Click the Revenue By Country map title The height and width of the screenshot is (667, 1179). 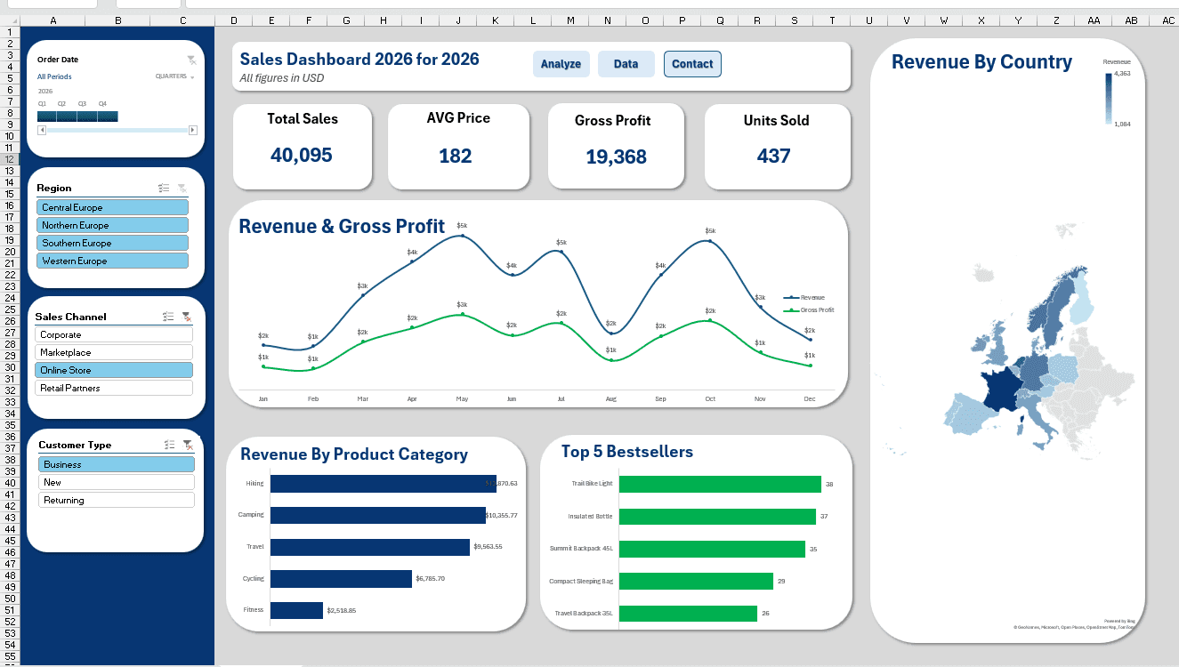point(981,62)
